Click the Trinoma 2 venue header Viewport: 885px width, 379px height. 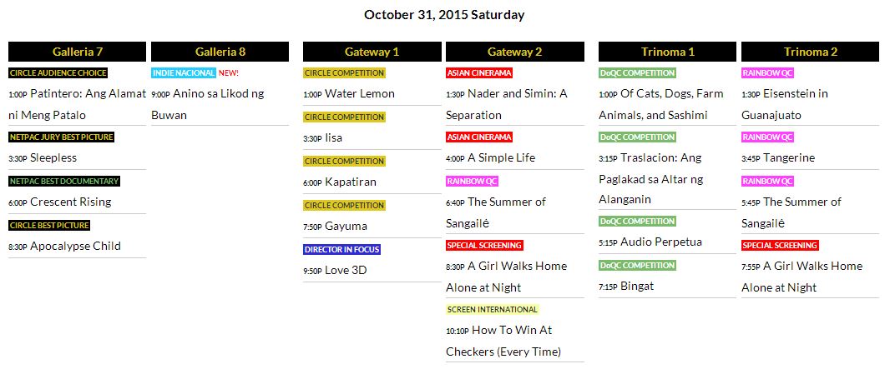pyautogui.click(x=810, y=52)
